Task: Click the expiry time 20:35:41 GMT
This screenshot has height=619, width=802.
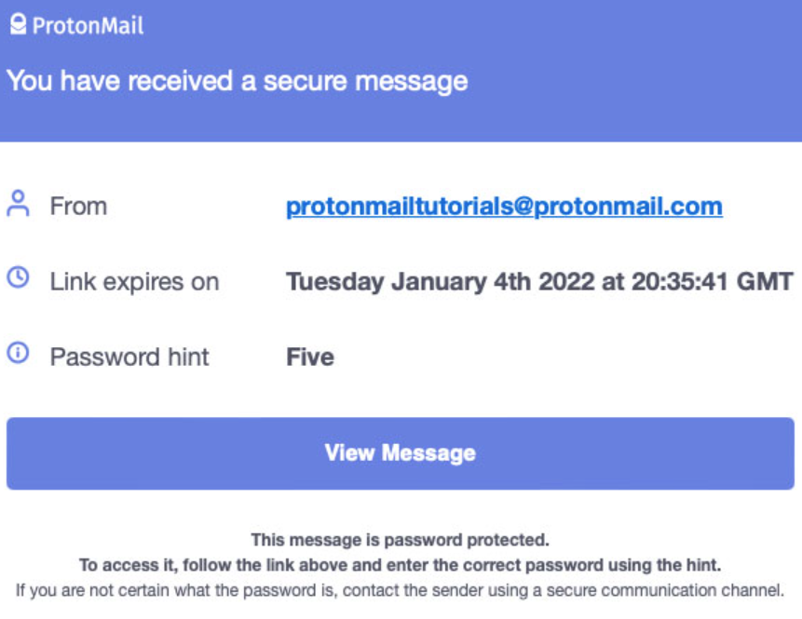Action: (713, 282)
